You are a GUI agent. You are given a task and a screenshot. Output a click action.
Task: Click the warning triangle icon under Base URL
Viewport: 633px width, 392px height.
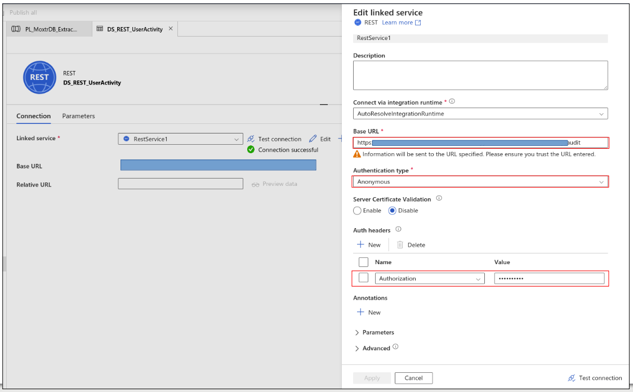(357, 154)
